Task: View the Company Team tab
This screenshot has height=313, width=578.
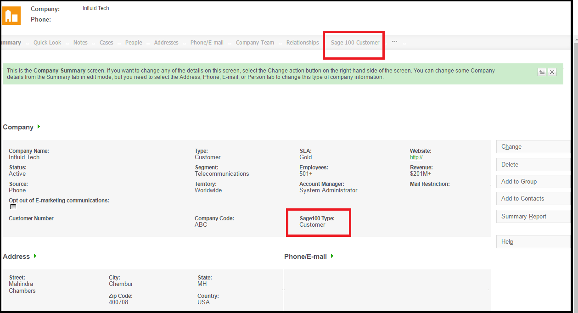Action: (x=255, y=43)
